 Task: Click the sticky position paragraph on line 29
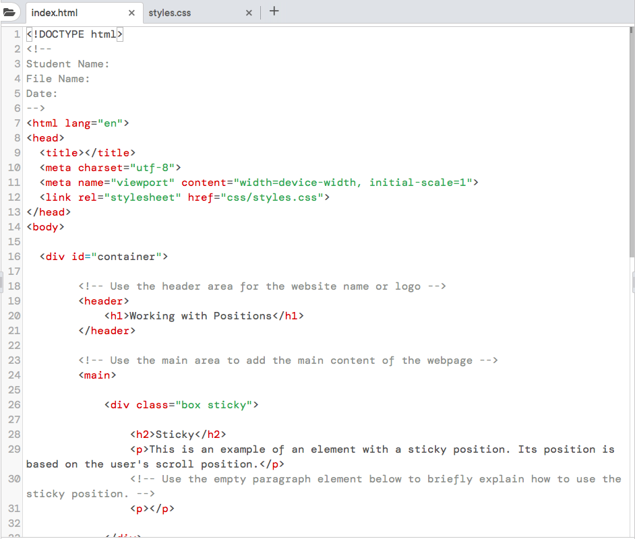pyautogui.click(x=321, y=457)
